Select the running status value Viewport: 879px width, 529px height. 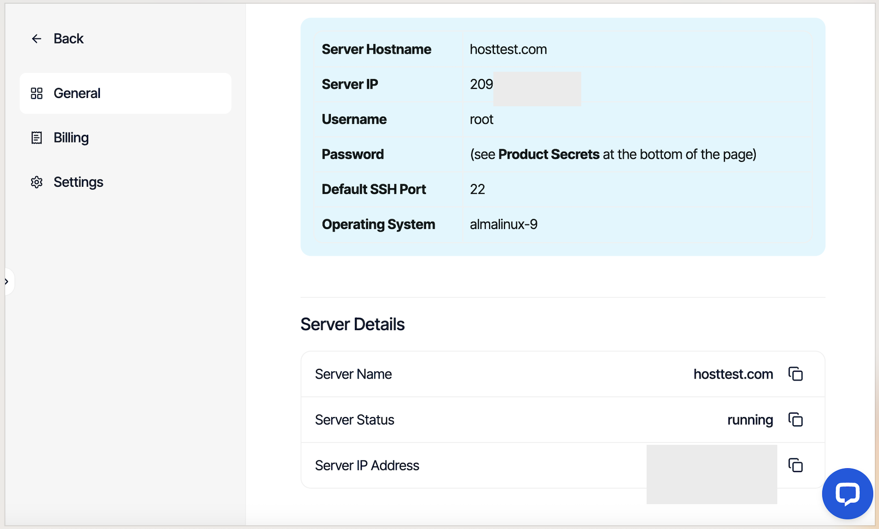point(750,420)
